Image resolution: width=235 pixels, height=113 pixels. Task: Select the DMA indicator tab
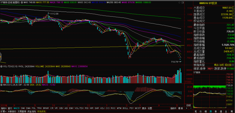click(x=28, y=108)
